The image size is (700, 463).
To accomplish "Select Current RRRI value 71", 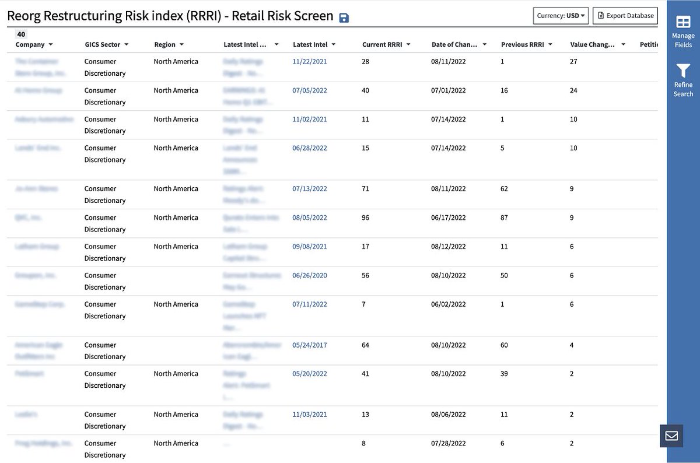I will [365, 188].
